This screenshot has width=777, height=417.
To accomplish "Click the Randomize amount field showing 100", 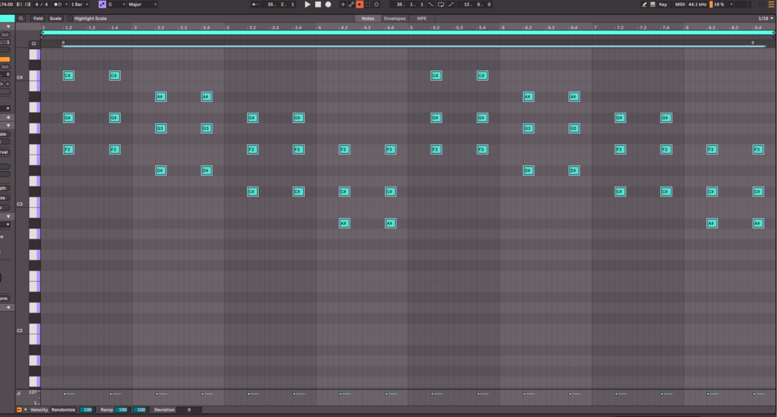I will pyautogui.click(x=87, y=410).
